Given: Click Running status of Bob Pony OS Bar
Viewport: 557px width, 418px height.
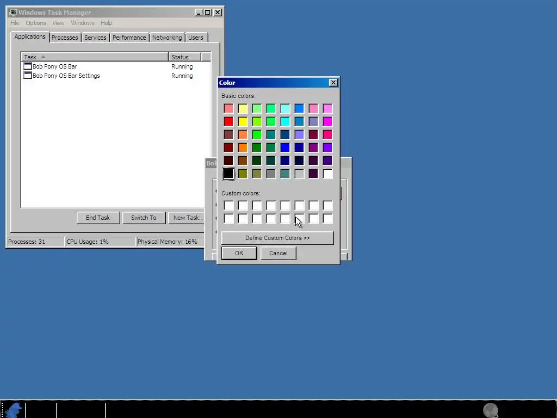Looking at the screenshot, I should coord(182,66).
